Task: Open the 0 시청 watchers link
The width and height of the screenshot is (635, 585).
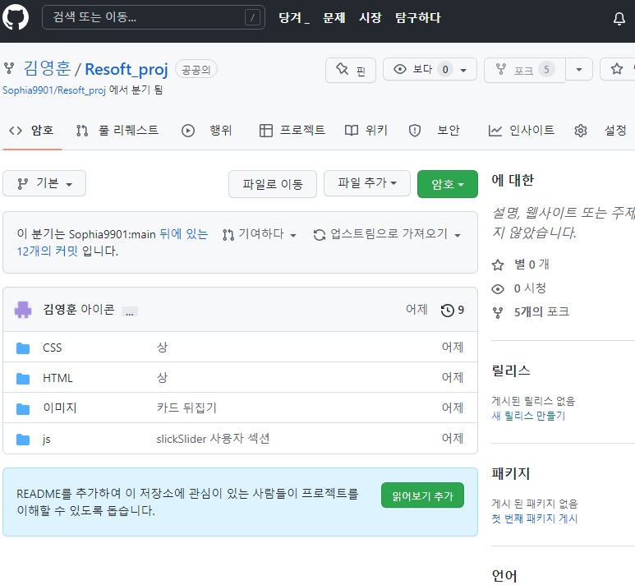Action: 519,288
